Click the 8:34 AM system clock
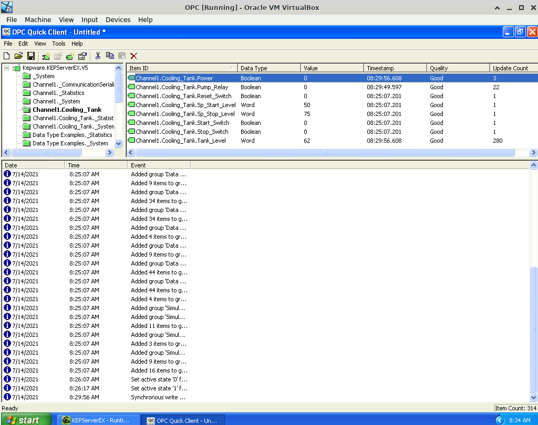 pos(520,420)
